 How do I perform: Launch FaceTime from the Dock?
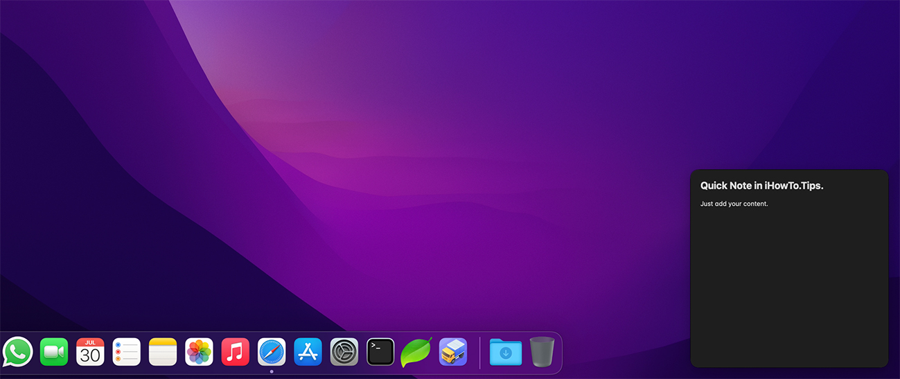click(x=54, y=352)
